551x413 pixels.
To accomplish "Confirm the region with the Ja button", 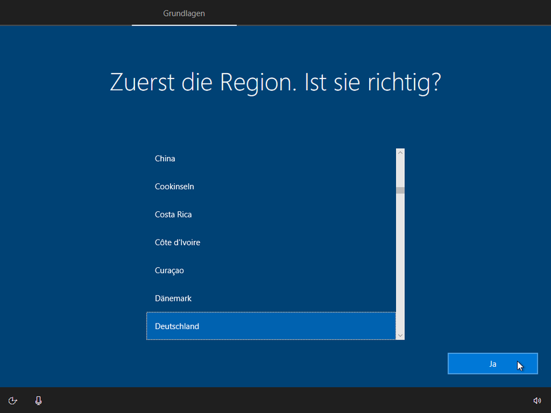I will pos(492,363).
